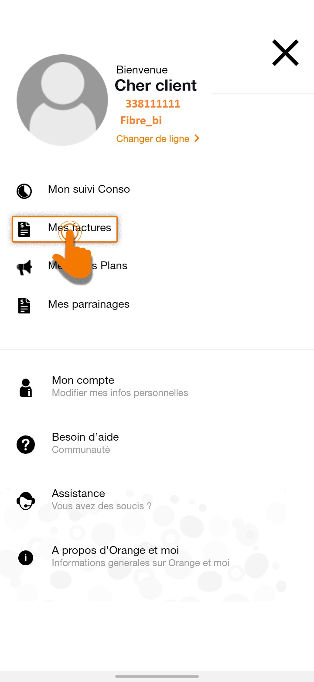Open A propos d'Orange et moi
This screenshot has height=682, width=314.
(x=157, y=557)
